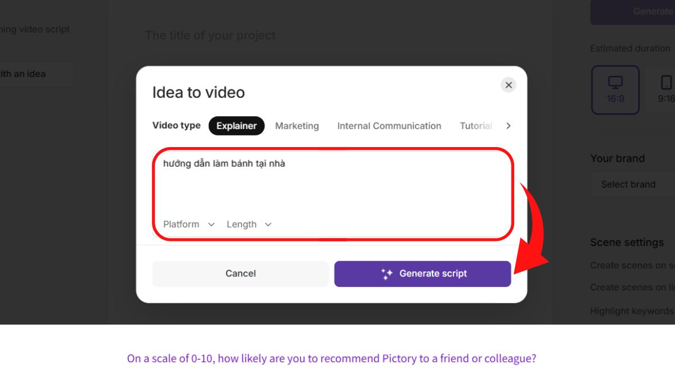The width and height of the screenshot is (675, 379).
Task: Click the Cancel button
Action: pyautogui.click(x=240, y=273)
